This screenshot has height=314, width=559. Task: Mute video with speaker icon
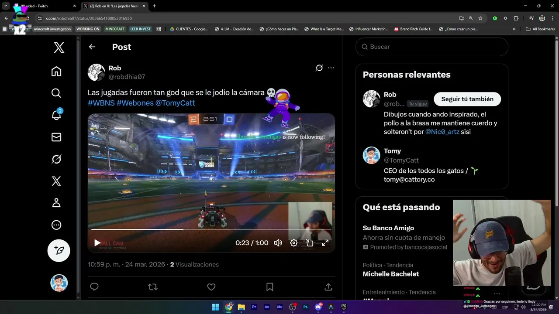click(278, 243)
